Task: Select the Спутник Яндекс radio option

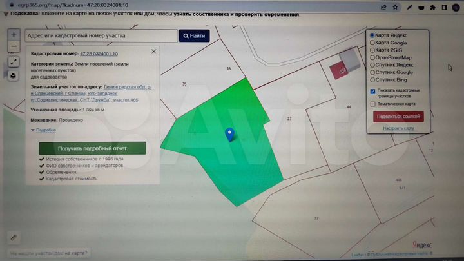Action: [x=372, y=65]
